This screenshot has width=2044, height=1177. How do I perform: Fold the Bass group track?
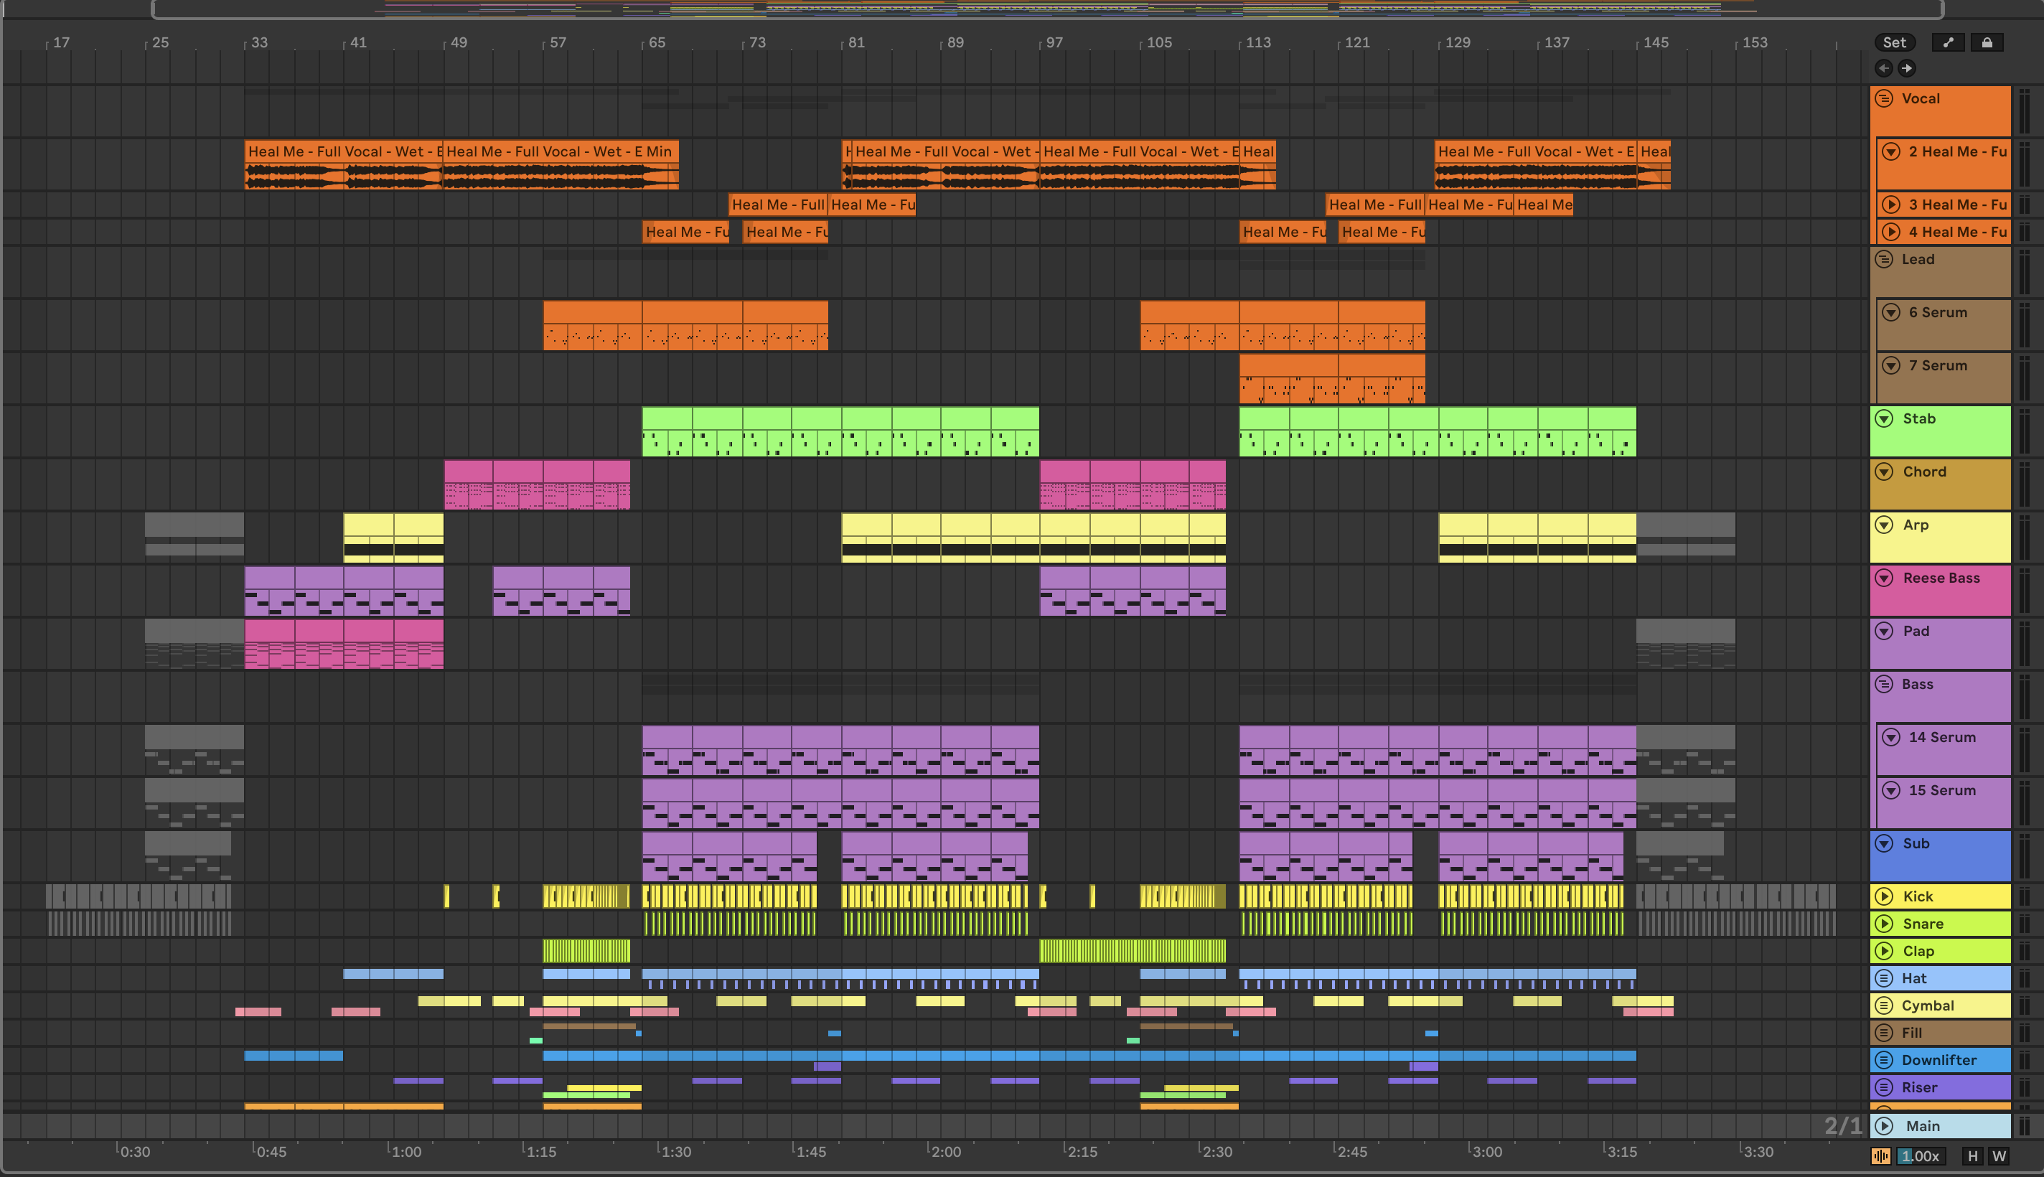pyautogui.click(x=1884, y=684)
